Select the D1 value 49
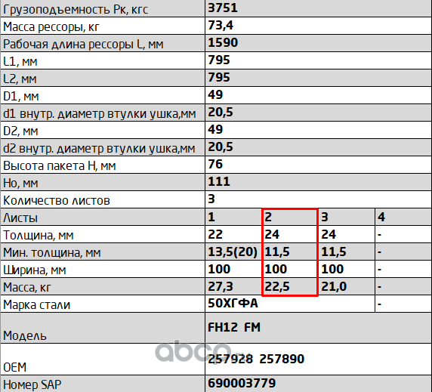The image size is (432, 392). pos(215,94)
